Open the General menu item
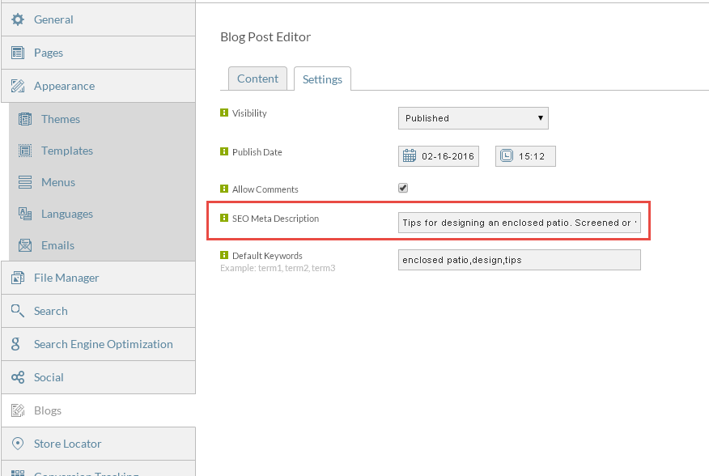The width and height of the screenshot is (709, 476). [99, 19]
